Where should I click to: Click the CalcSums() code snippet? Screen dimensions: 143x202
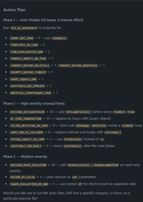[x=113, y=132]
